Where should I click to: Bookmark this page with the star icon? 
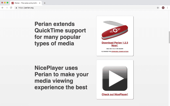(x=158, y=8)
